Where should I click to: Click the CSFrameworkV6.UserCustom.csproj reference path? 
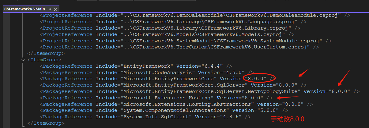(x=216, y=47)
